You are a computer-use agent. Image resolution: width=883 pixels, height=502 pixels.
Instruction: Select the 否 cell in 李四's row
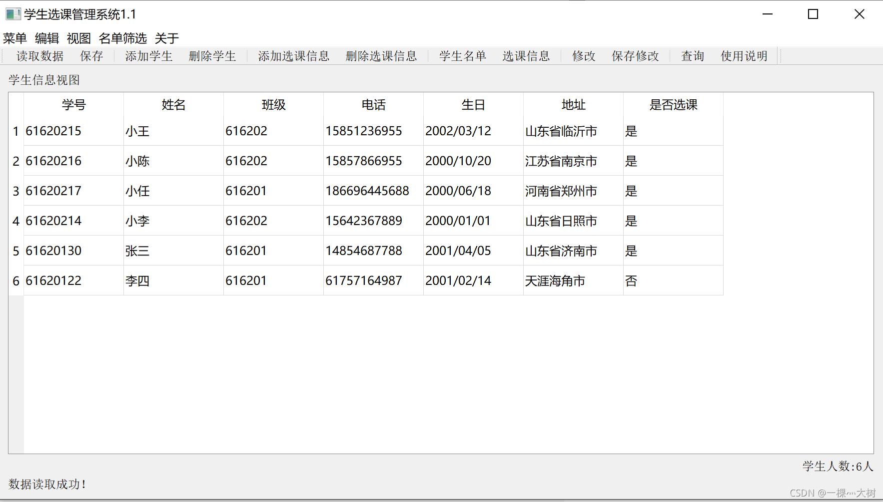tap(673, 281)
